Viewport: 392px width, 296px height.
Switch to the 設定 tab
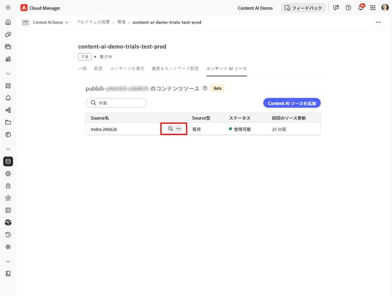[x=98, y=69]
